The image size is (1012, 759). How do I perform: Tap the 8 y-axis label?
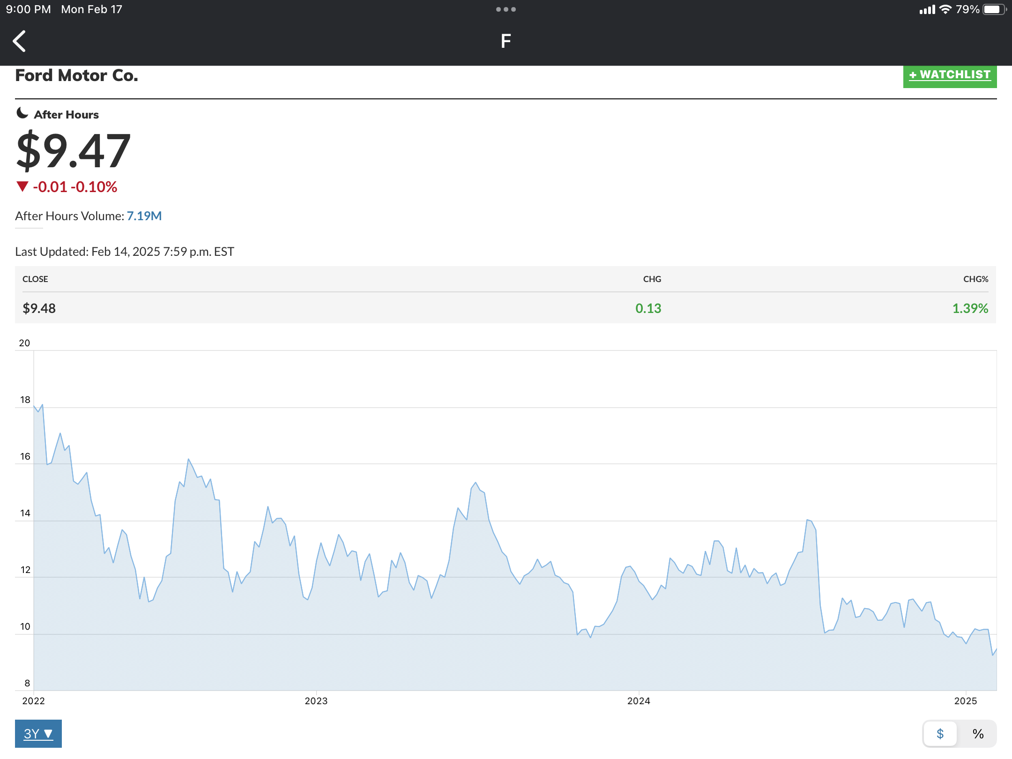[27, 683]
